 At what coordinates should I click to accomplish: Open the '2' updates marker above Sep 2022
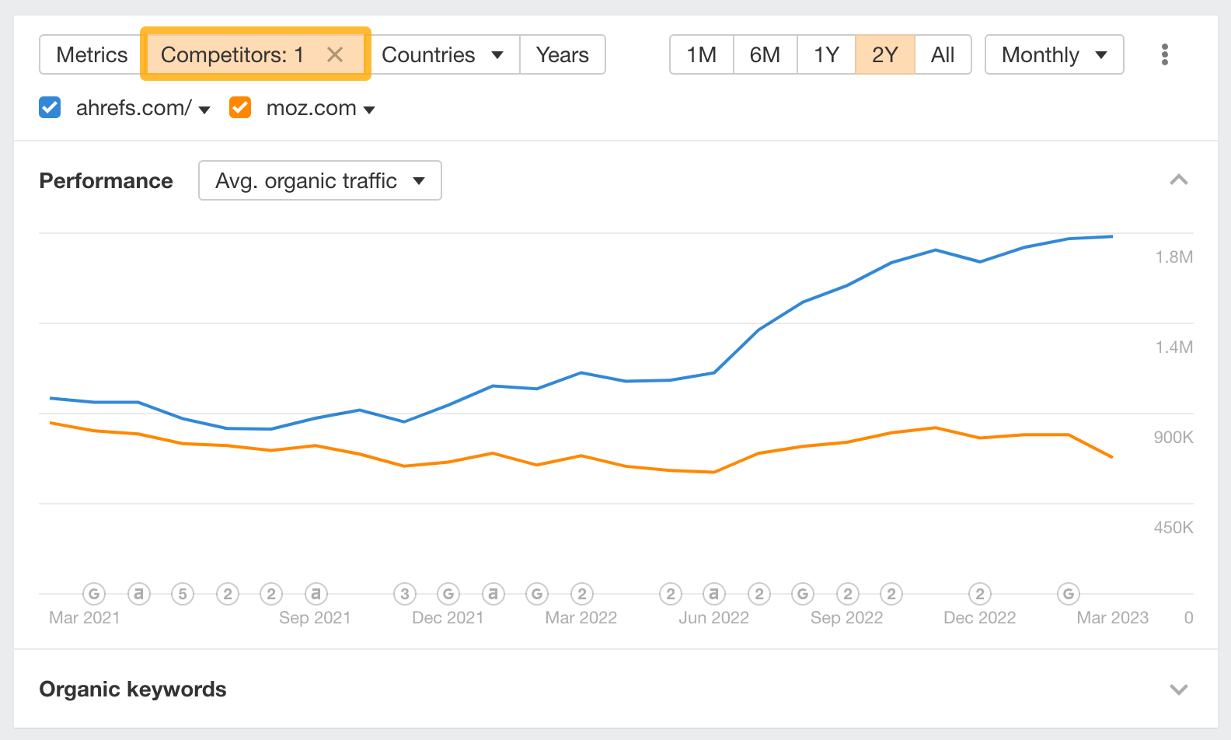[x=847, y=594]
